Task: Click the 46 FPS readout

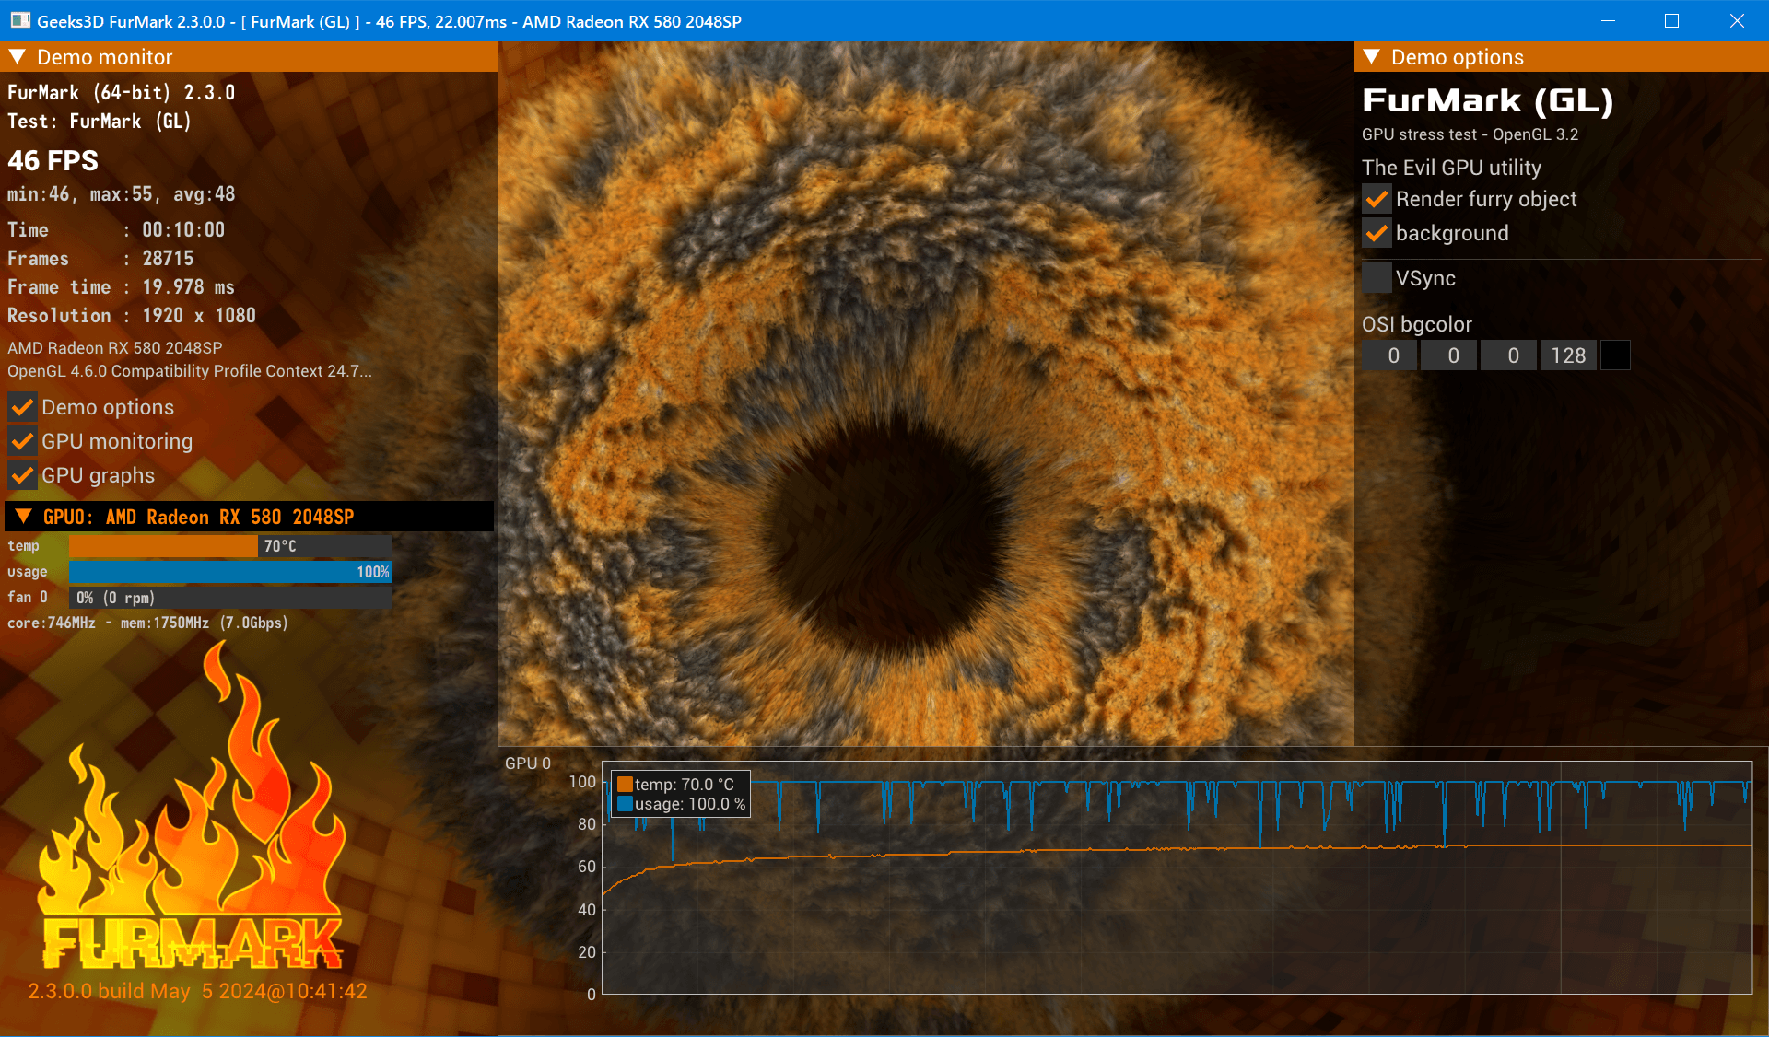Action: point(53,160)
